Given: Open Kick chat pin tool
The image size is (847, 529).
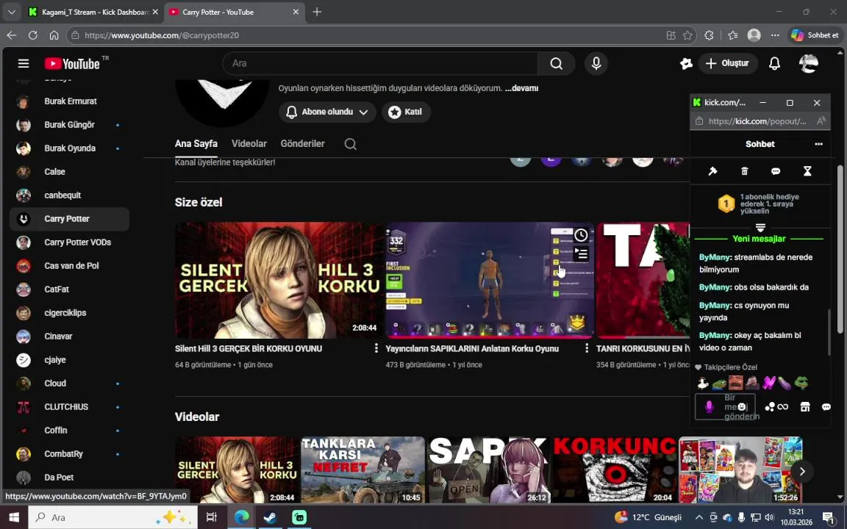Looking at the screenshot, I should (713, 171).
